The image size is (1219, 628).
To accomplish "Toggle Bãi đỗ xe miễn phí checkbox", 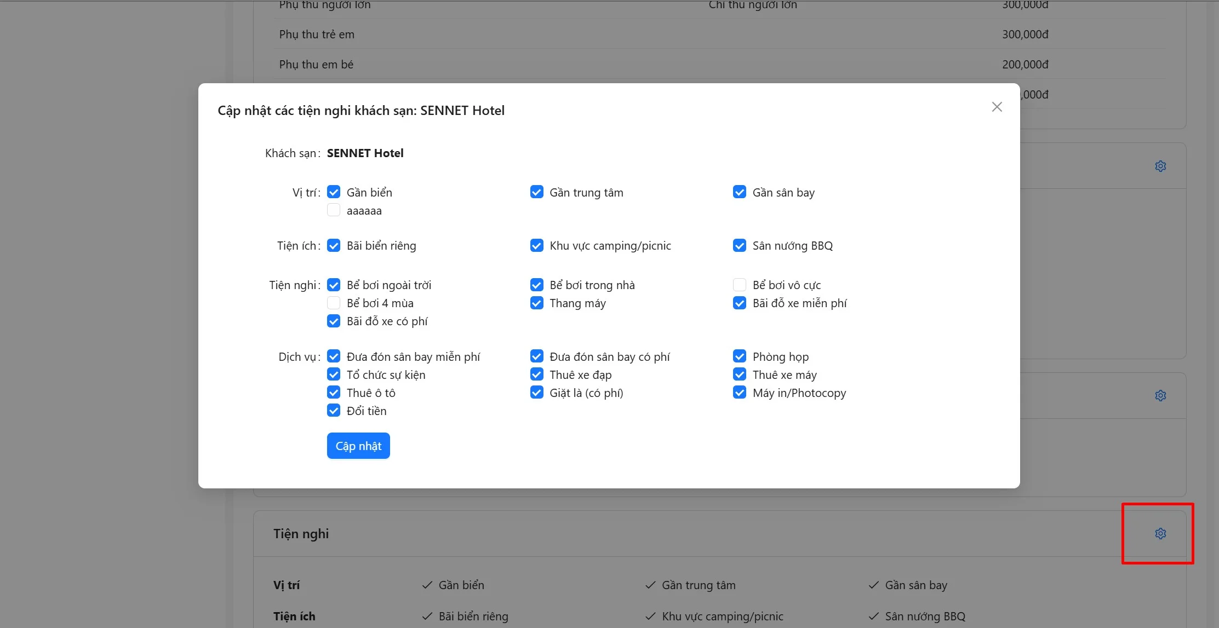I will pos(739,303).
